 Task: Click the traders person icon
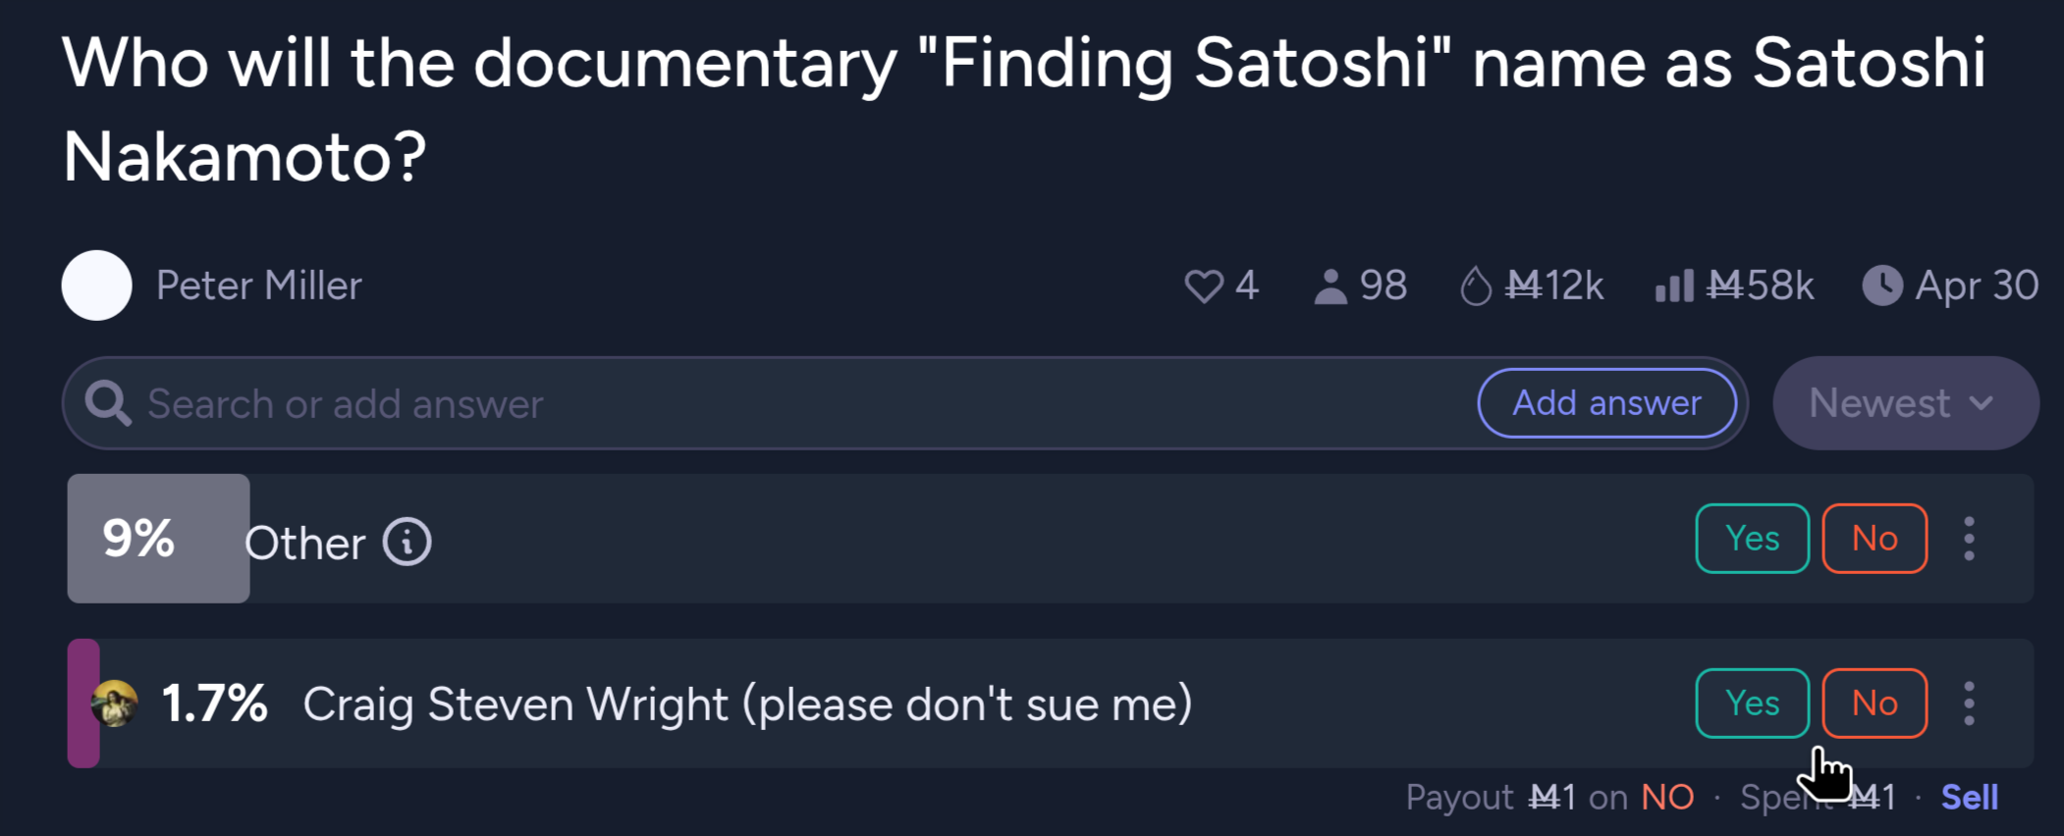pos(1331,287)
